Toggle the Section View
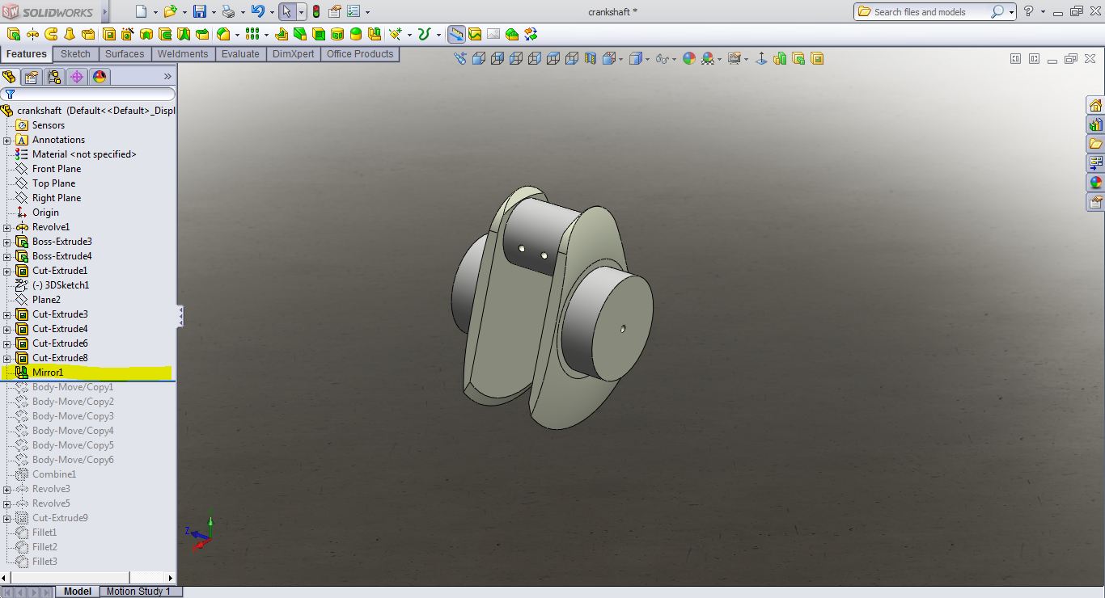 click(x=591, y=58)
